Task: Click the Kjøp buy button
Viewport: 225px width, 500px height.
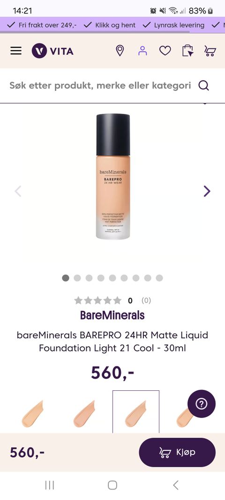Action: tap(177, 452)
